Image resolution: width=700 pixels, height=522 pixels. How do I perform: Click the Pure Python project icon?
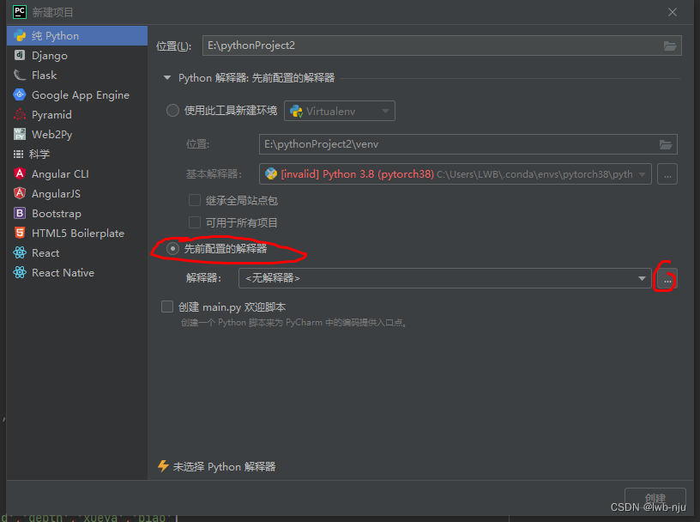pyautogui.click(x=20, y=36)
